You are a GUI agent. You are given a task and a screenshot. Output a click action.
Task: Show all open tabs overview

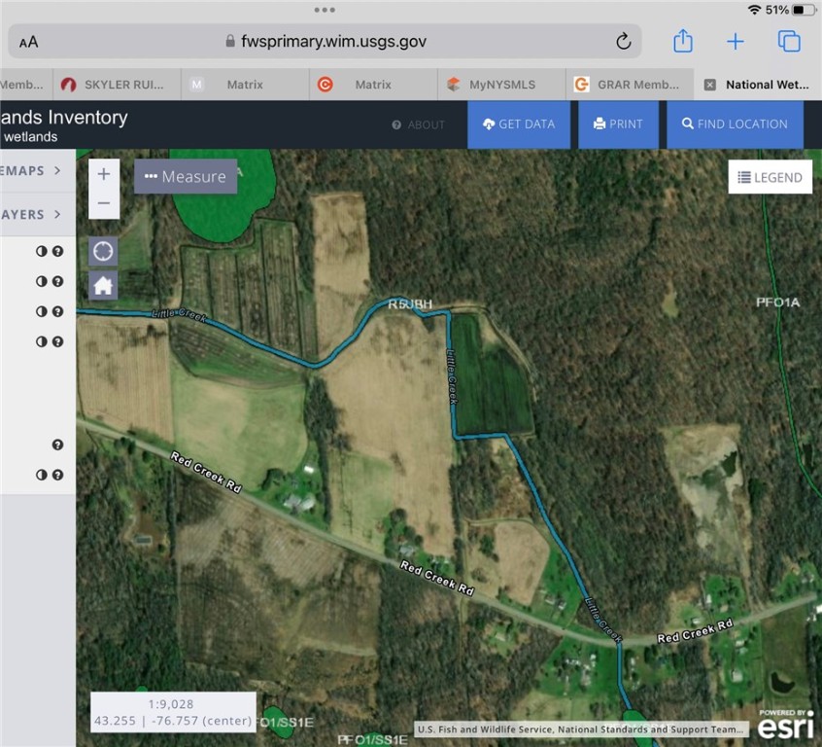789,41
